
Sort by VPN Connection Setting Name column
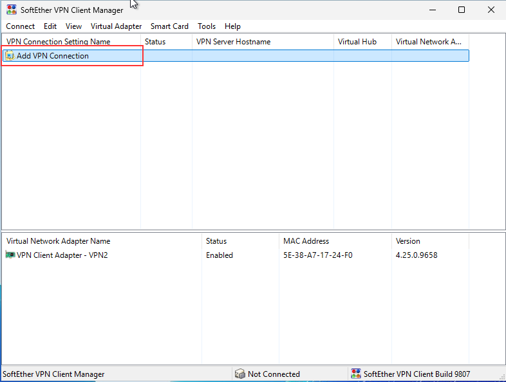[x=71, y=42]
